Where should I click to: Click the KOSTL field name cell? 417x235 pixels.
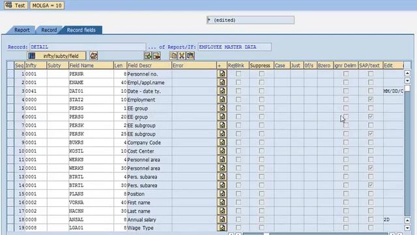pyautogui.click(x=91, y=151)
